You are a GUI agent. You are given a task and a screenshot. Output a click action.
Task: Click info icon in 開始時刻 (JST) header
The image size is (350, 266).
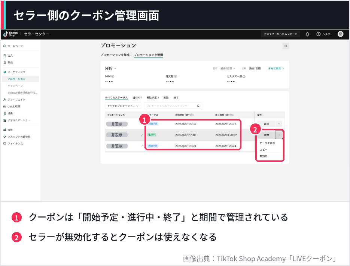click(x=192, y=115)
